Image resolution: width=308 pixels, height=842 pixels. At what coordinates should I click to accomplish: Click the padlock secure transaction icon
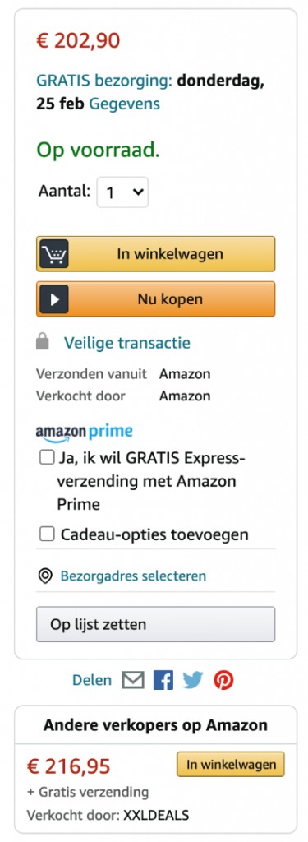point(43,342)
